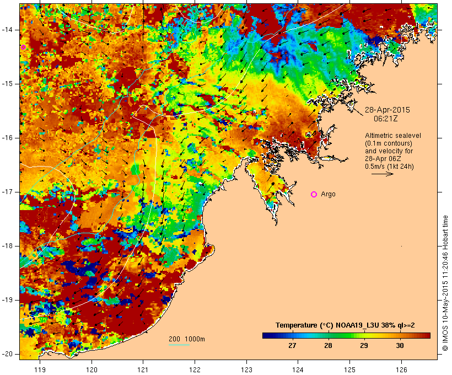The height and width of the screenshot is (375, 452).
Task: Click the 'Argo' legend label
Action: (328, 194)
